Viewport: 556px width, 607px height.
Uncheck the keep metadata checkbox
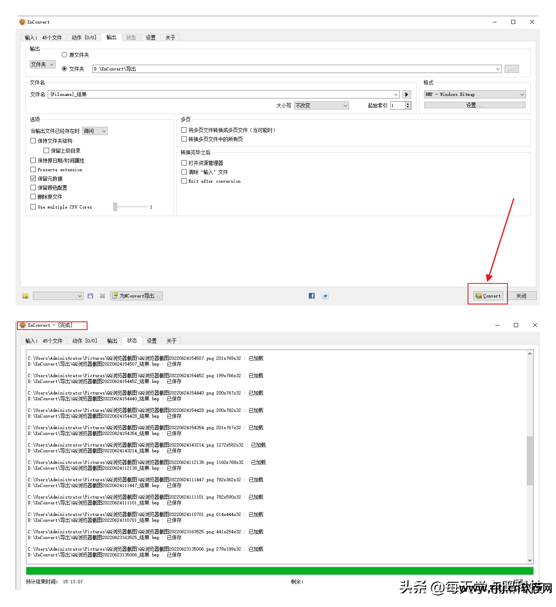pyautogui.click(x=33, y=179)
